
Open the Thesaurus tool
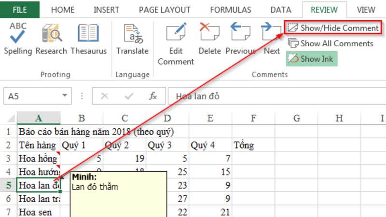point(89,39)
